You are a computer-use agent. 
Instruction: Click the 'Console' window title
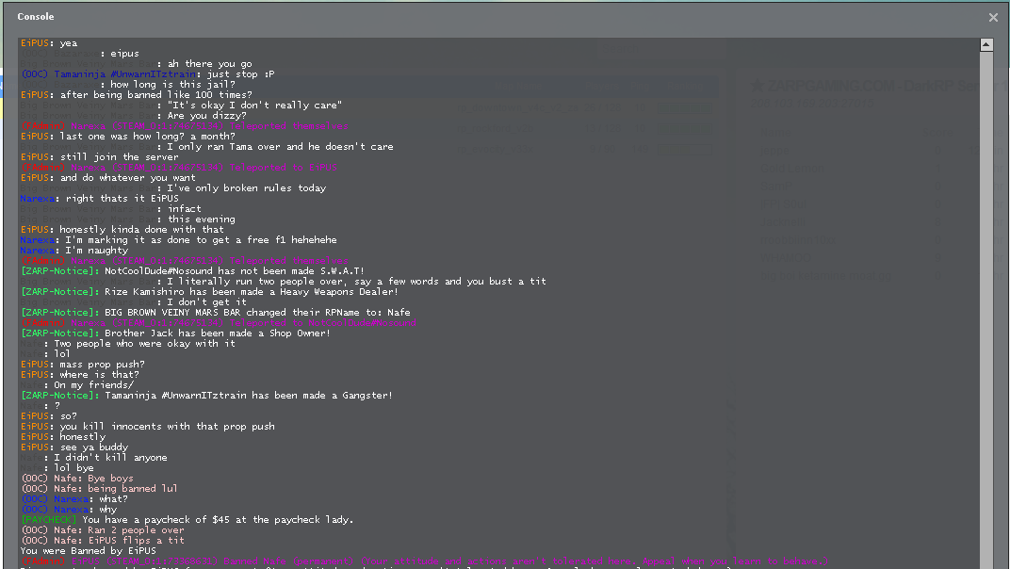click(x=36, y=17)
